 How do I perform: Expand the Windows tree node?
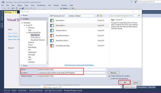coord(27,27)
